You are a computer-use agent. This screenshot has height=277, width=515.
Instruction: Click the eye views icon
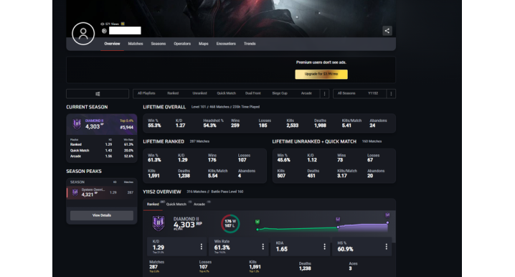[102, 24]
